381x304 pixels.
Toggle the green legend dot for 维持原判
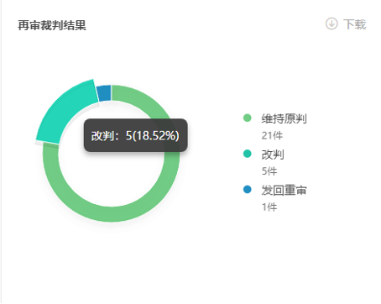pyautogui.click(x=248, y=118)
